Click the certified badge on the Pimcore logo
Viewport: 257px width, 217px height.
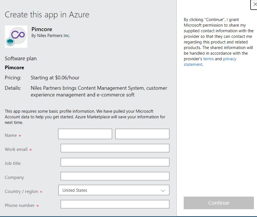point(10,42)
